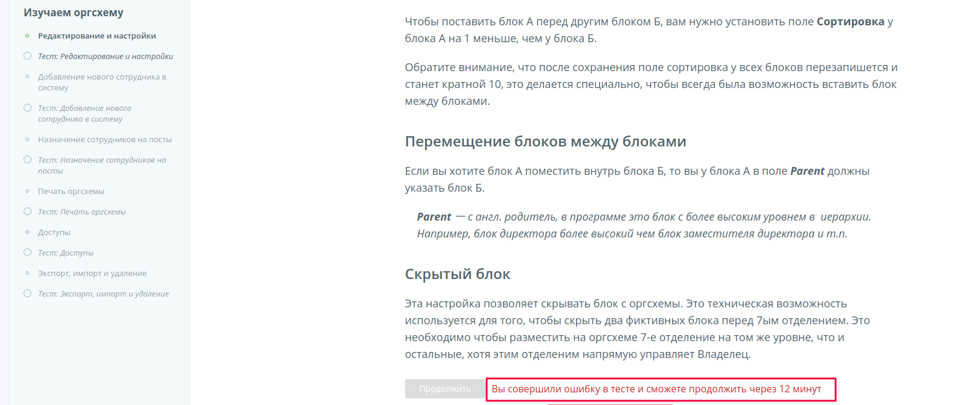The height and width of the screenshot is (405, 957).
Task: Open lesson "Редактирование и настройки"
Action: pos(97,36)
